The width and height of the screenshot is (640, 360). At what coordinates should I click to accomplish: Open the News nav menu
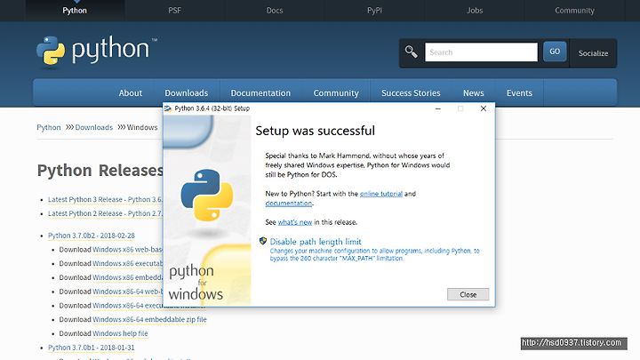tap(474, 93)
